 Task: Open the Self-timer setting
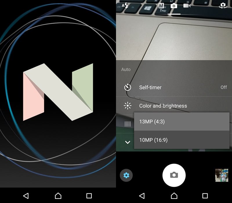coord(174,88)
